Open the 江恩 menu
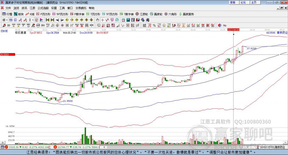288x155 pixels. [x=32, y=8]
